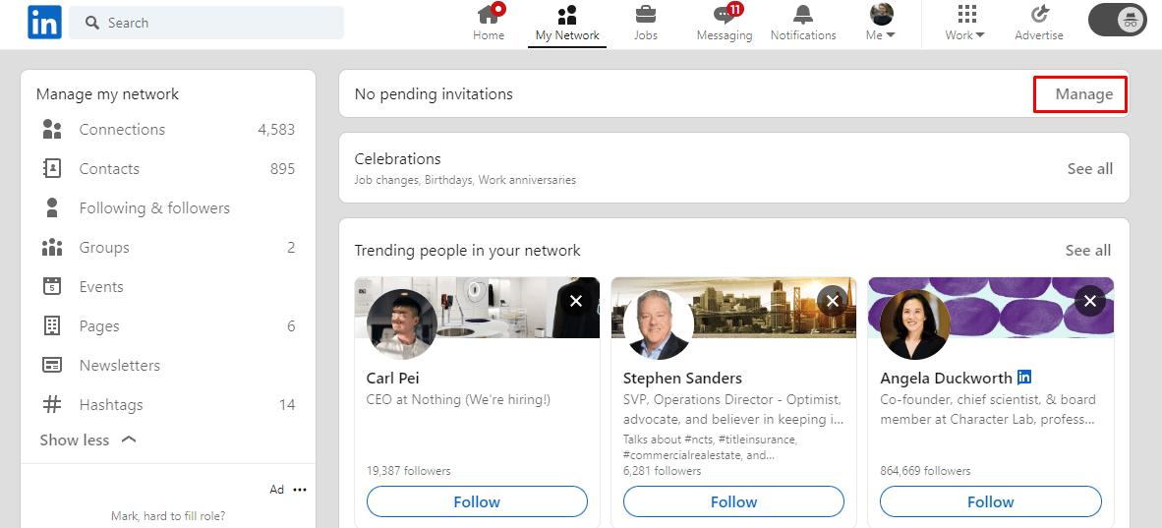Image resolution: width=1162 pixels, height=528 pixels.
Task: Click the Hashtags # icon
Action: (x=52, y=404)
